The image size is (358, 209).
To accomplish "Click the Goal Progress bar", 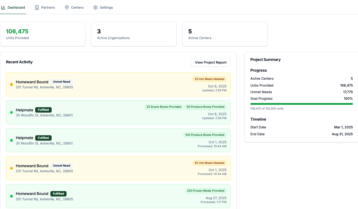I will pos(302,104).
